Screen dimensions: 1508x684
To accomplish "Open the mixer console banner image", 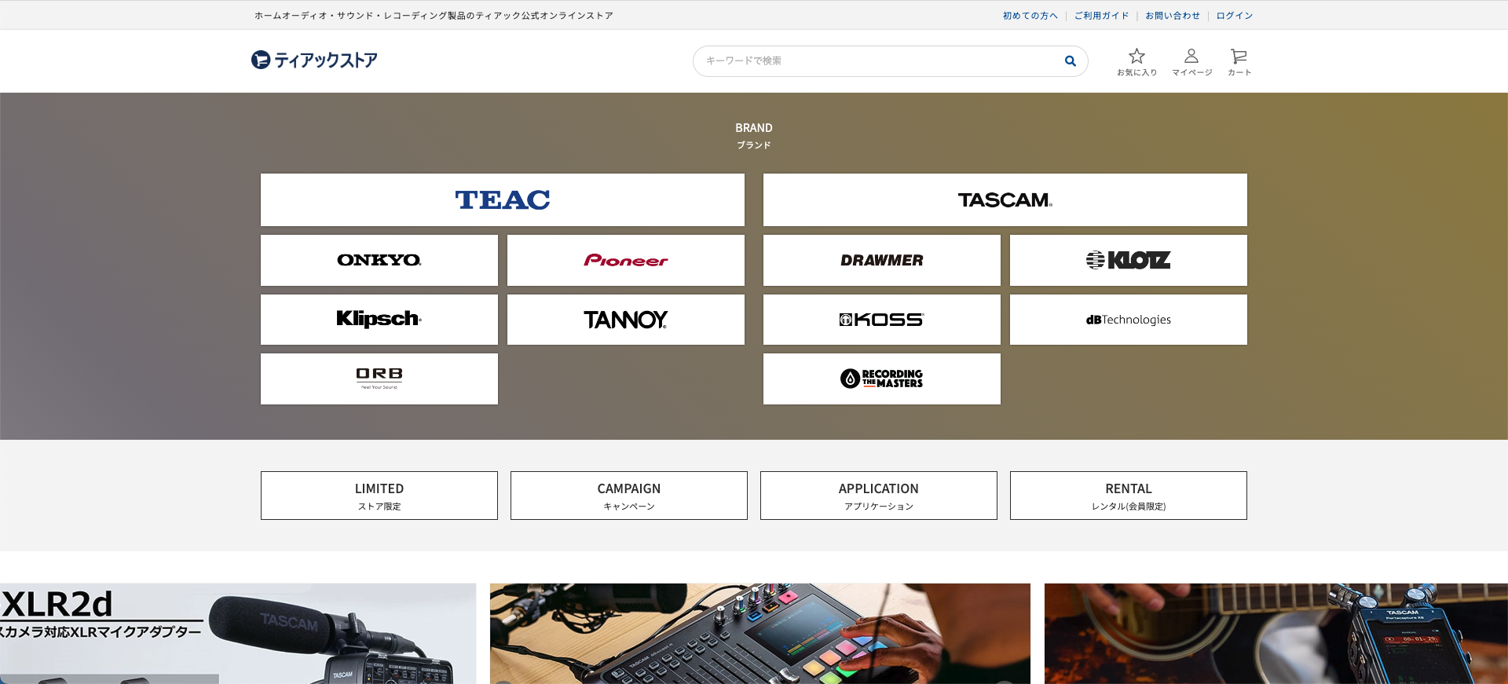I will [760, 633].
